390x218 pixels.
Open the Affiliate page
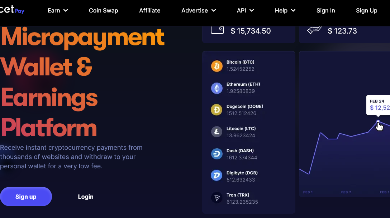coord(150,10)
